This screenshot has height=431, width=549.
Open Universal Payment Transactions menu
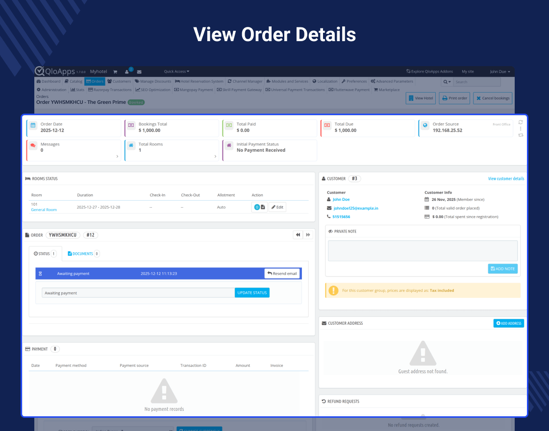(x=295, y=90)
